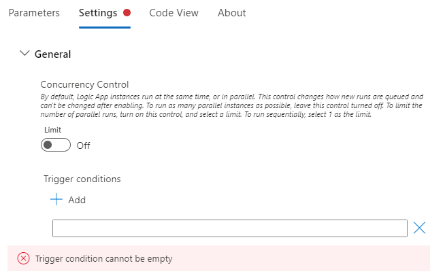Focus the empty trigger condition field
Viewport: 445px width, 278px height.
click(229, 228)
